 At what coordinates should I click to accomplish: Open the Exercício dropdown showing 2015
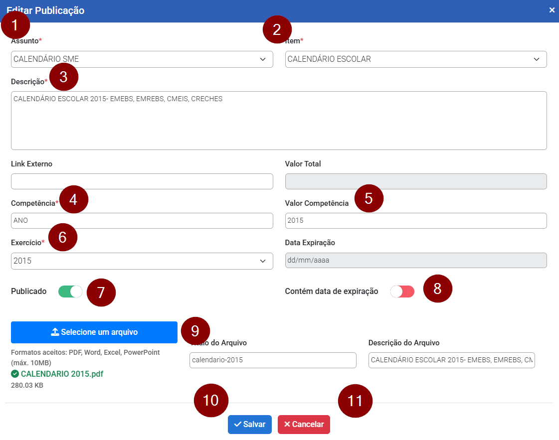click(x=142, y=261)
